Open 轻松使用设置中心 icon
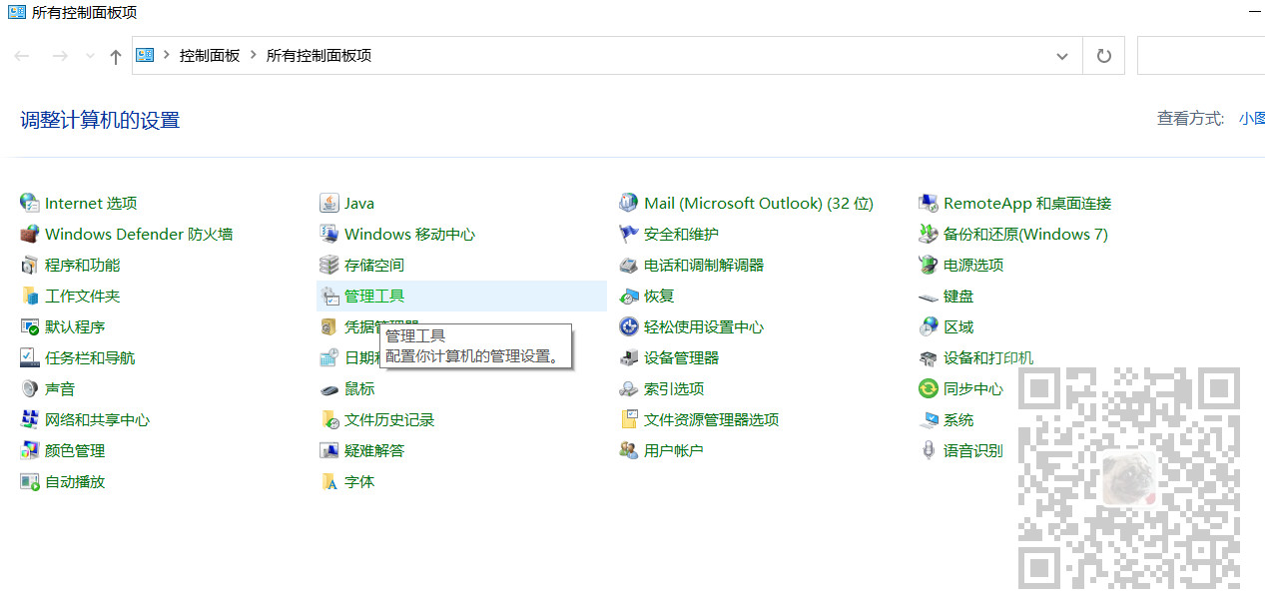The width and height of the screenshot is (1265, 613). tap(628, 326)
